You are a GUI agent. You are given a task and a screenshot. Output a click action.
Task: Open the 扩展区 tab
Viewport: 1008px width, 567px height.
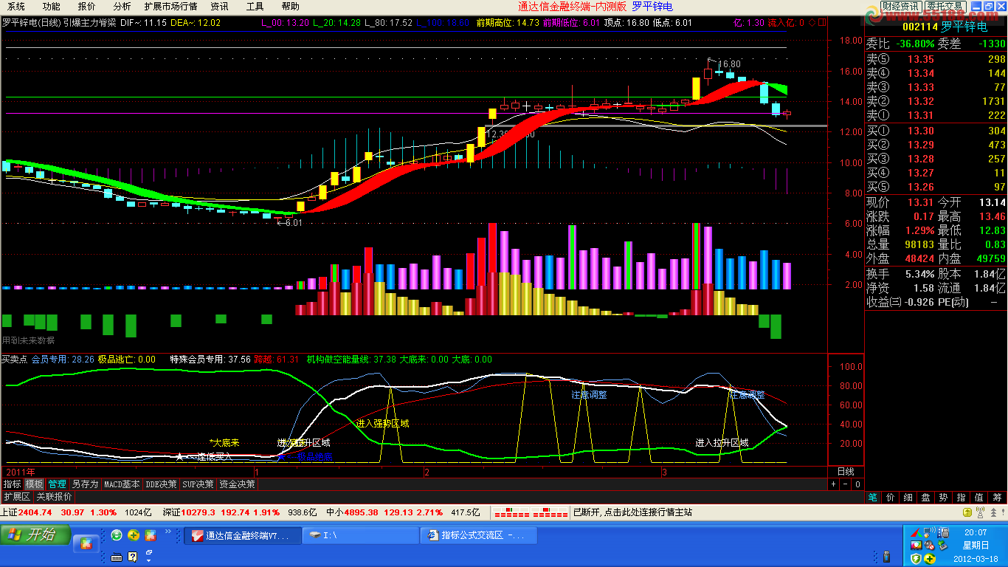click(16, 497)
